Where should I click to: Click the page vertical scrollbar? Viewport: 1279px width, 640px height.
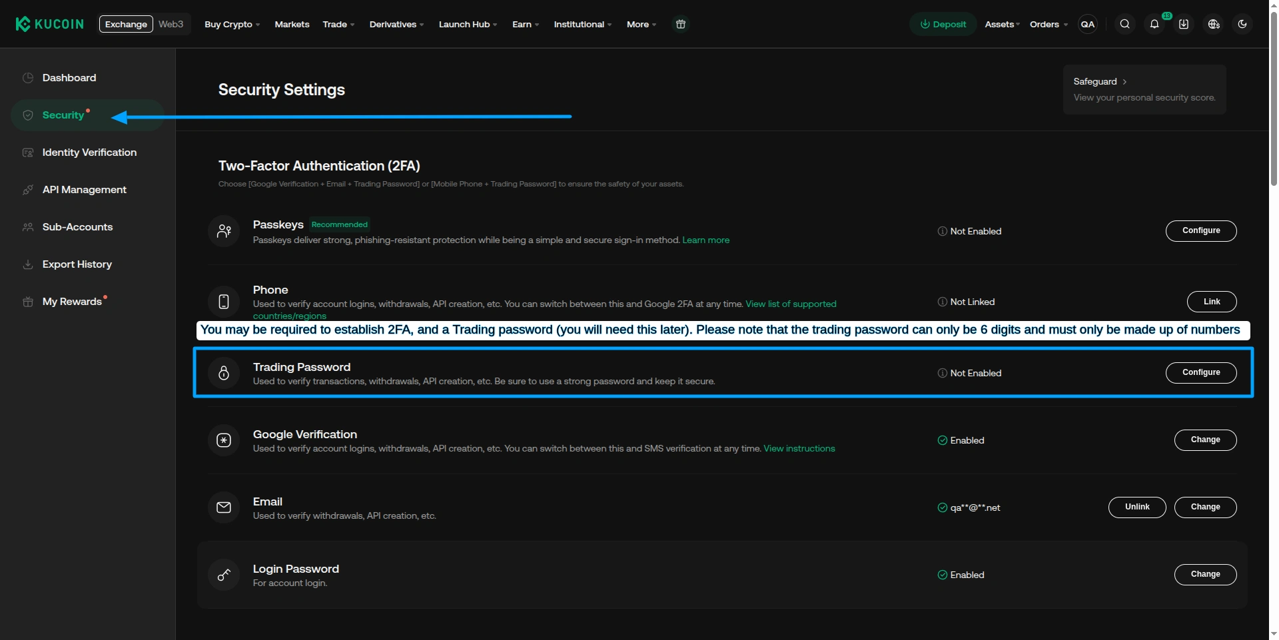pyautogui.click(x=1274, y=100)
